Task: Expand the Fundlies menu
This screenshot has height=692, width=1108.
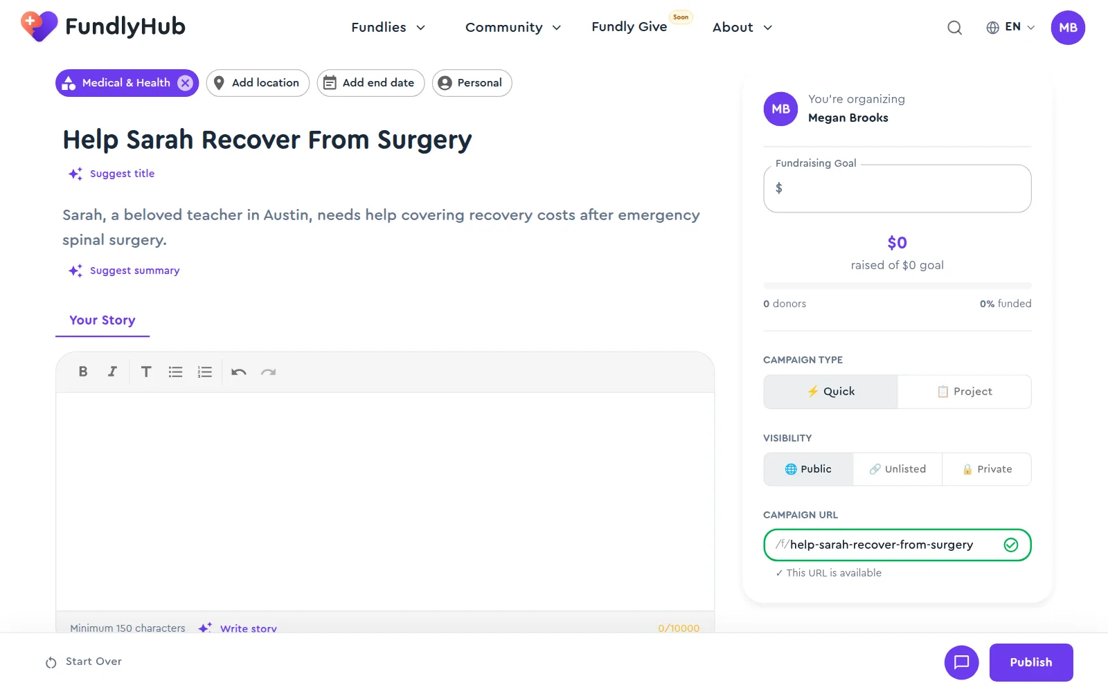Action: click(x=388, y=28)
